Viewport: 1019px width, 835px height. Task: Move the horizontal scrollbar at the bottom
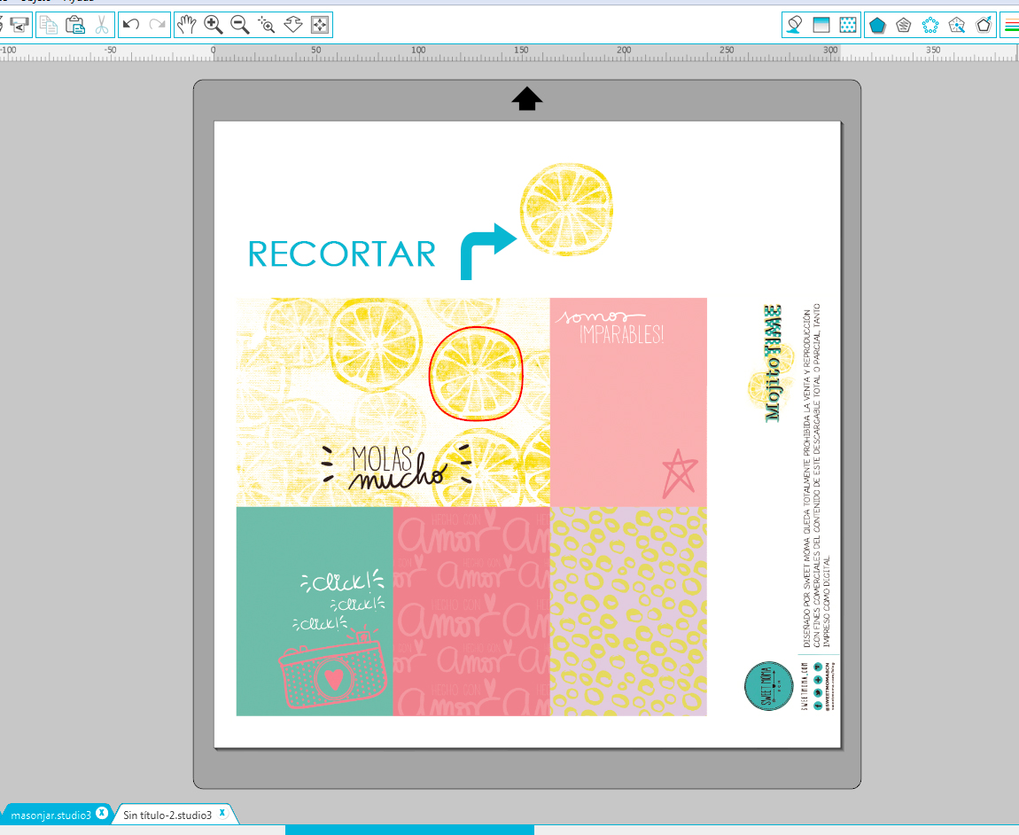[409, 830]
